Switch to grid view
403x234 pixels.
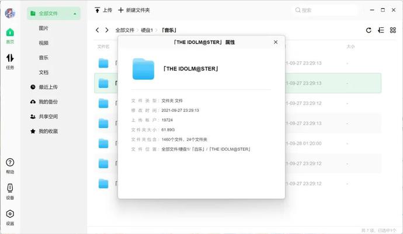point(393,30)
